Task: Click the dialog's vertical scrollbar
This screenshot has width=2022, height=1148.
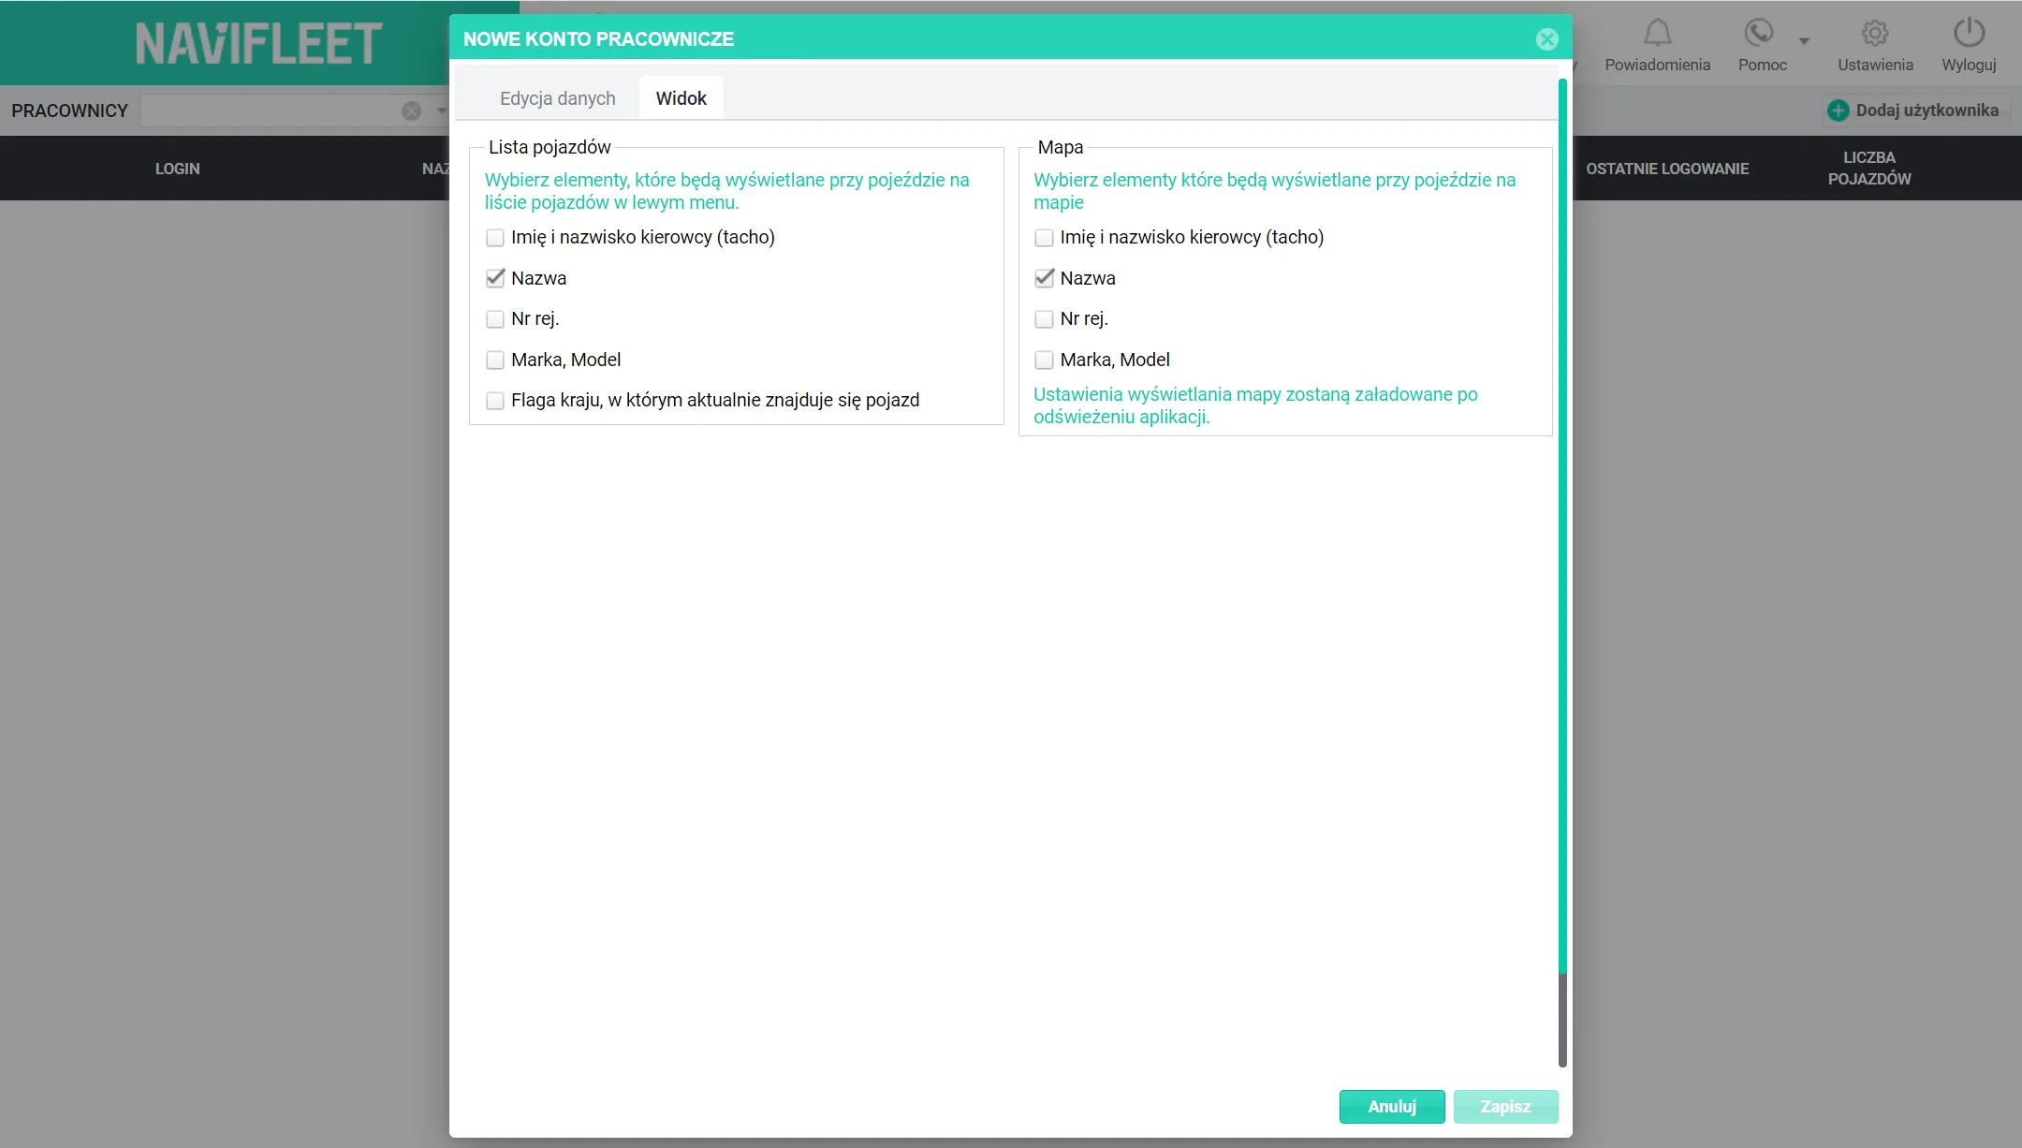Action: click(1561, 571)
